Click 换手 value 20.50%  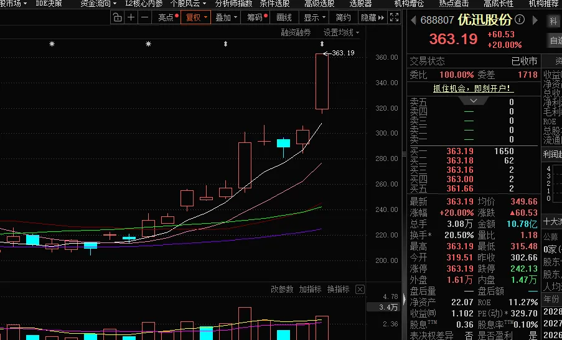[459, 235]
